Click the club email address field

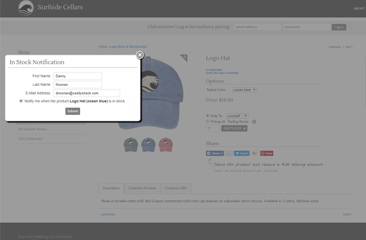click(x=257, y=27)
